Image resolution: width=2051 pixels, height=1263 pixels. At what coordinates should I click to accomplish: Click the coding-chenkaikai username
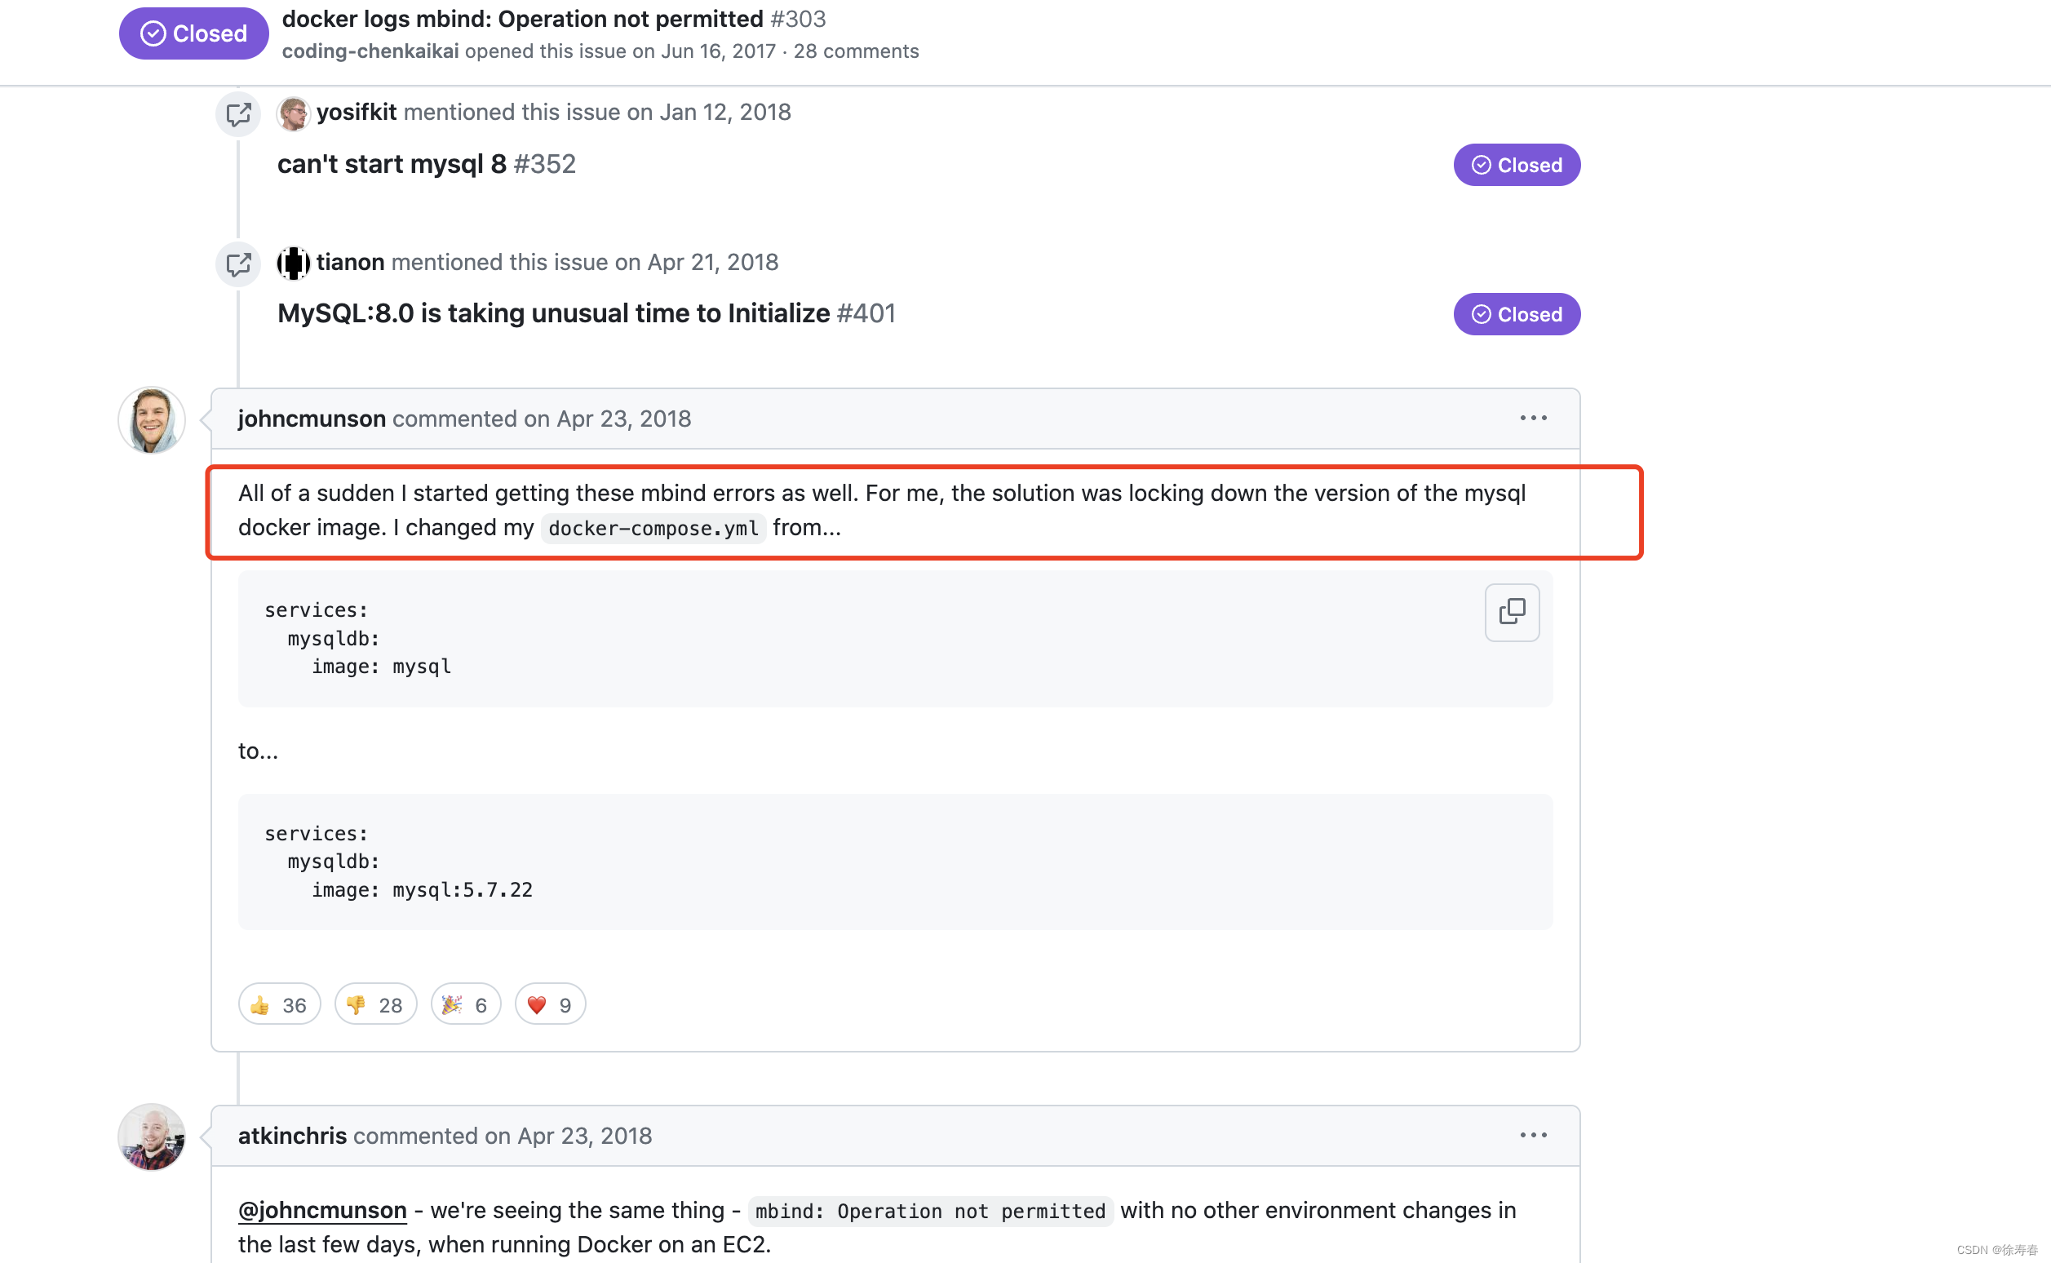coord(370,51)
